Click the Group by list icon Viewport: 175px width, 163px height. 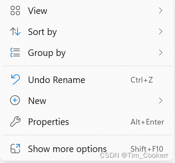pos(15,52)
